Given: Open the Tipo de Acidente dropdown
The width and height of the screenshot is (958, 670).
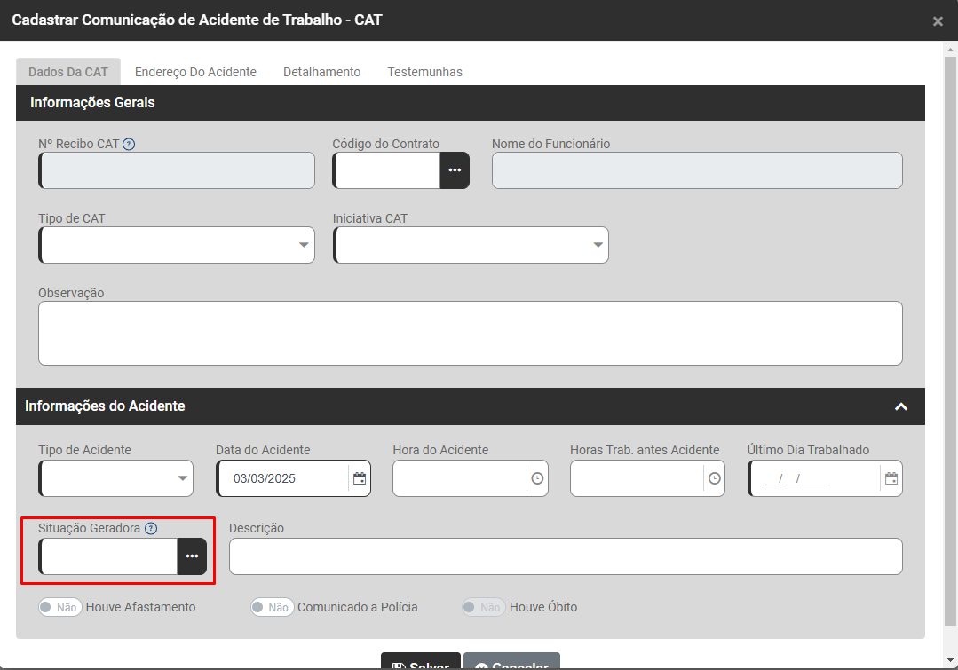Looking at the screenshot, I should (115, 478).
